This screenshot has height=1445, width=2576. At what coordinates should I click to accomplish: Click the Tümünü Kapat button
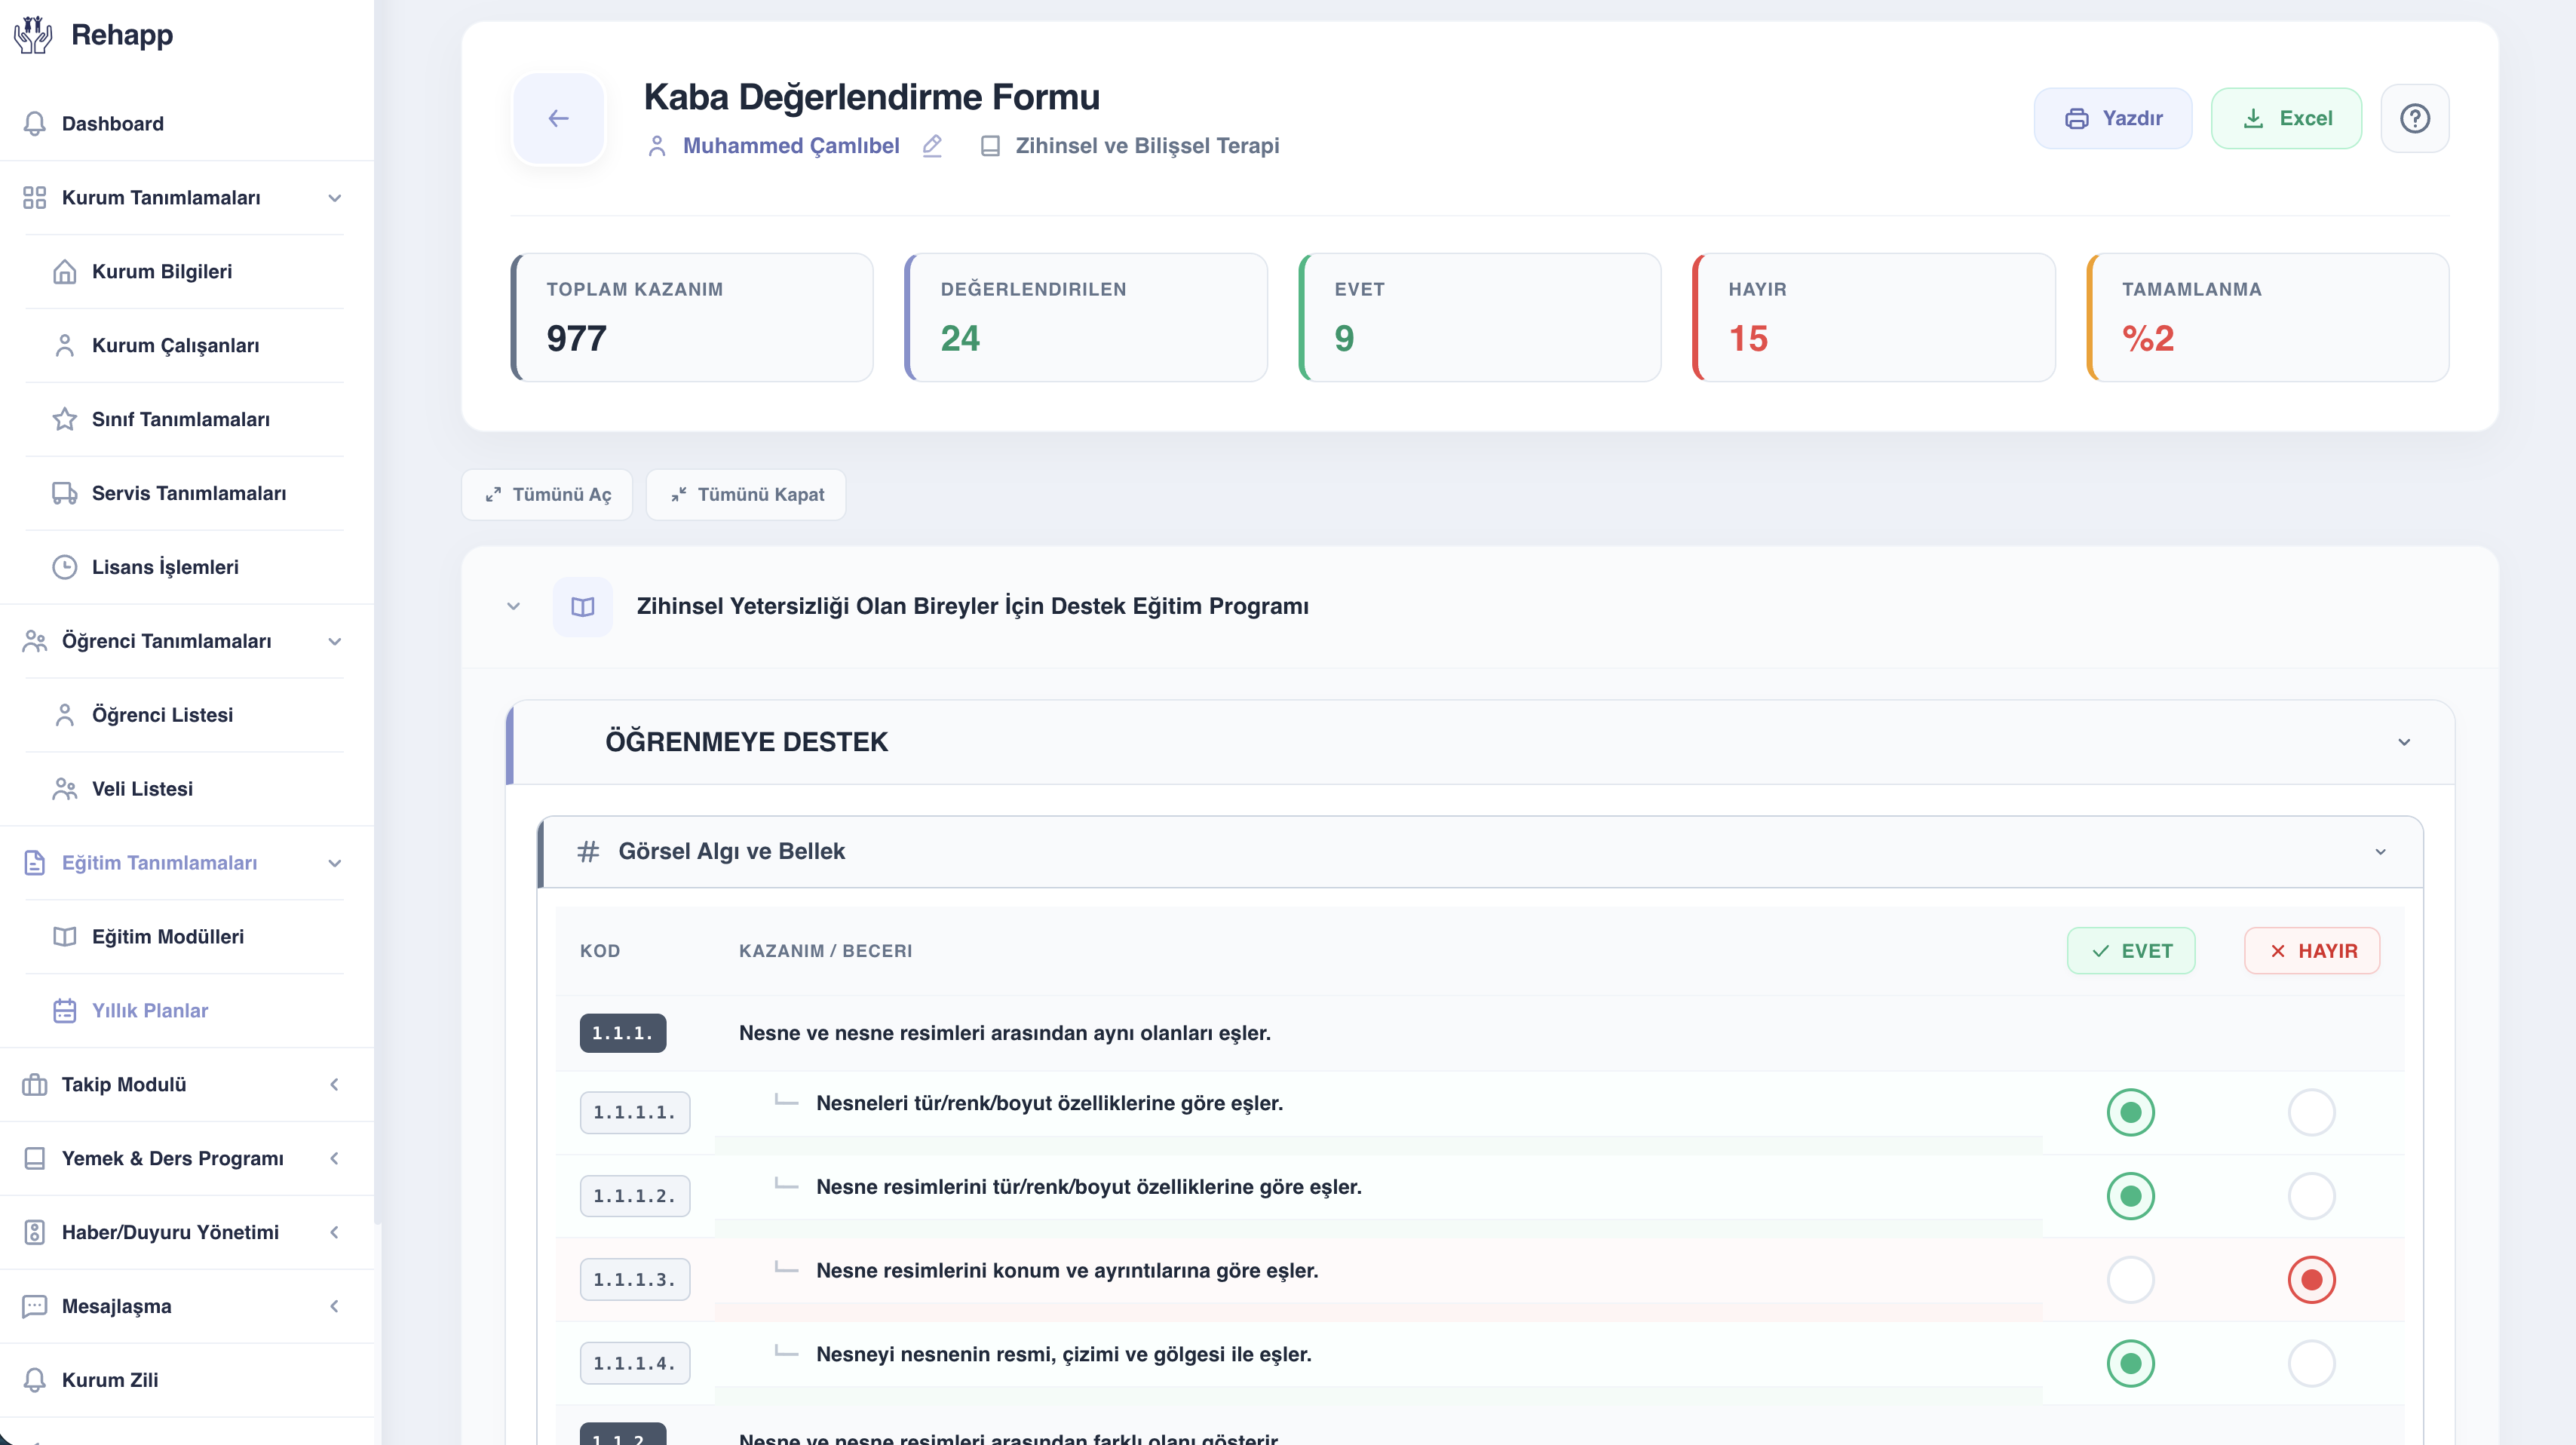pyautogui.click(x=746, y=495)
